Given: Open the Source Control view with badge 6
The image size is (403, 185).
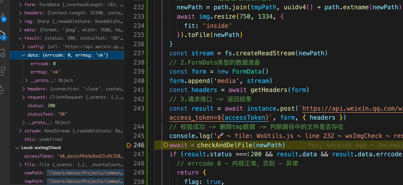Looking at the screenshot, I should tap(3, 16).
